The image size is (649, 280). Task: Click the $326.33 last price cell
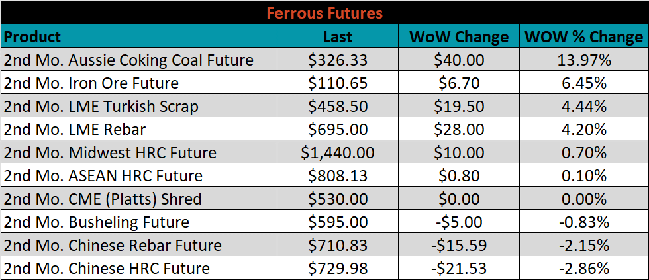tap(338, 60)
